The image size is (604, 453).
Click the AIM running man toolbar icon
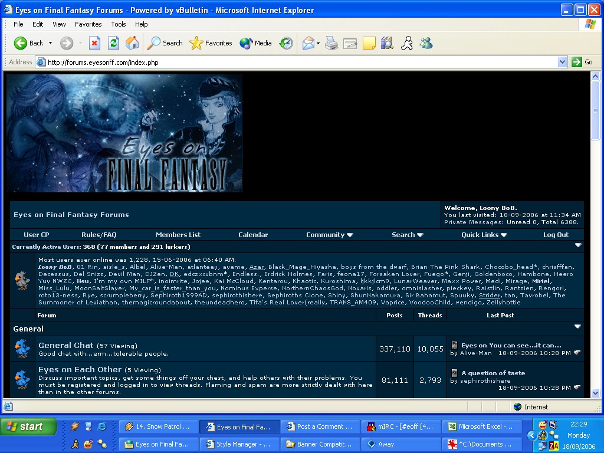407,43
